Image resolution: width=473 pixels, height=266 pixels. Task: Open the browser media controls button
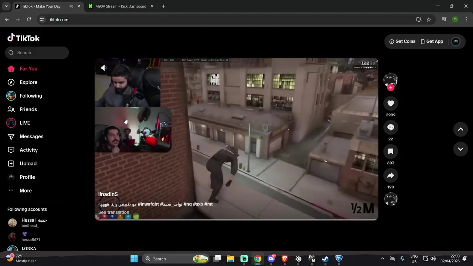[x=444, y=20]
